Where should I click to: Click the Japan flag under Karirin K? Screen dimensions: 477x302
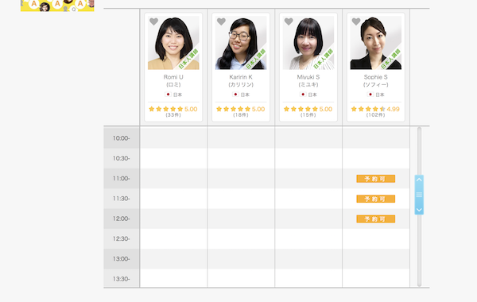[235, 95]
